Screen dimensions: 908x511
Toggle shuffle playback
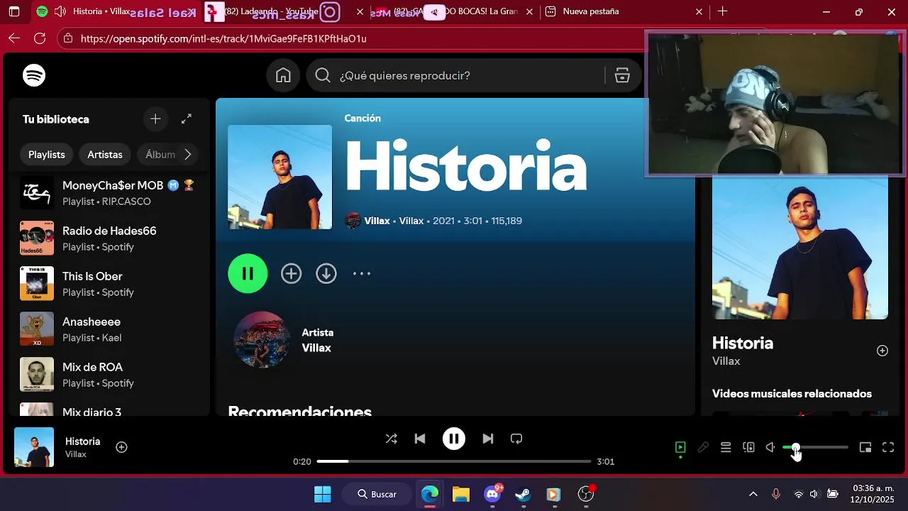click(392, 439)
